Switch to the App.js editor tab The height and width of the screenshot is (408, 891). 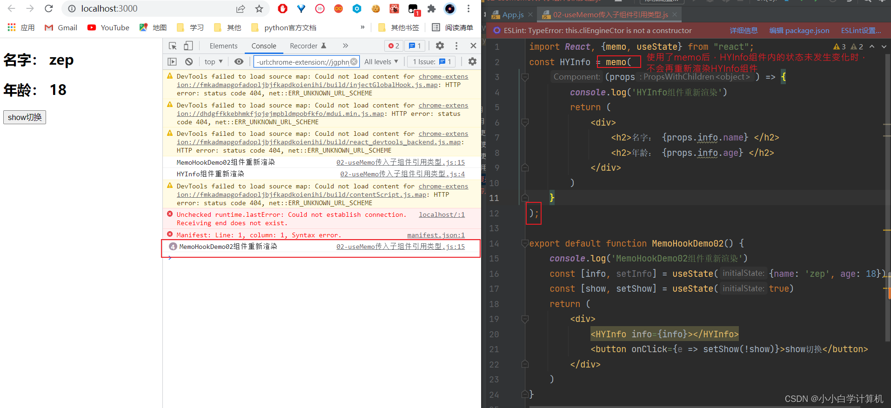click(508, 15)
